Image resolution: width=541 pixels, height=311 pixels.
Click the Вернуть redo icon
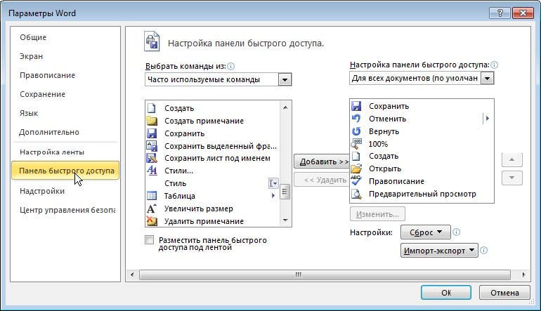point(356,131)
